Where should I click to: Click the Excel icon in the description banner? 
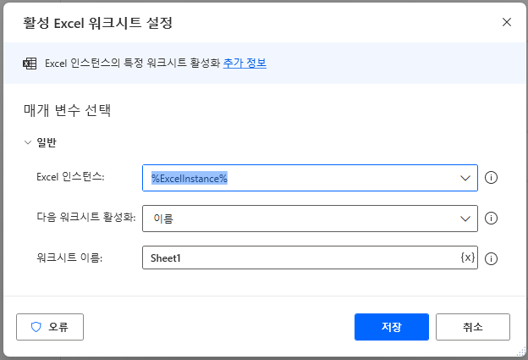[30, 64]
